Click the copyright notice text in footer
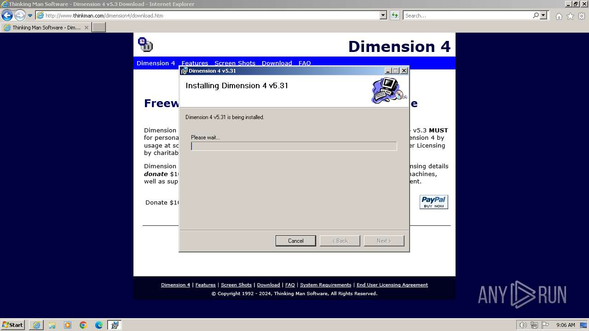Viewport: 589px width, 331px height. (294, 293)
